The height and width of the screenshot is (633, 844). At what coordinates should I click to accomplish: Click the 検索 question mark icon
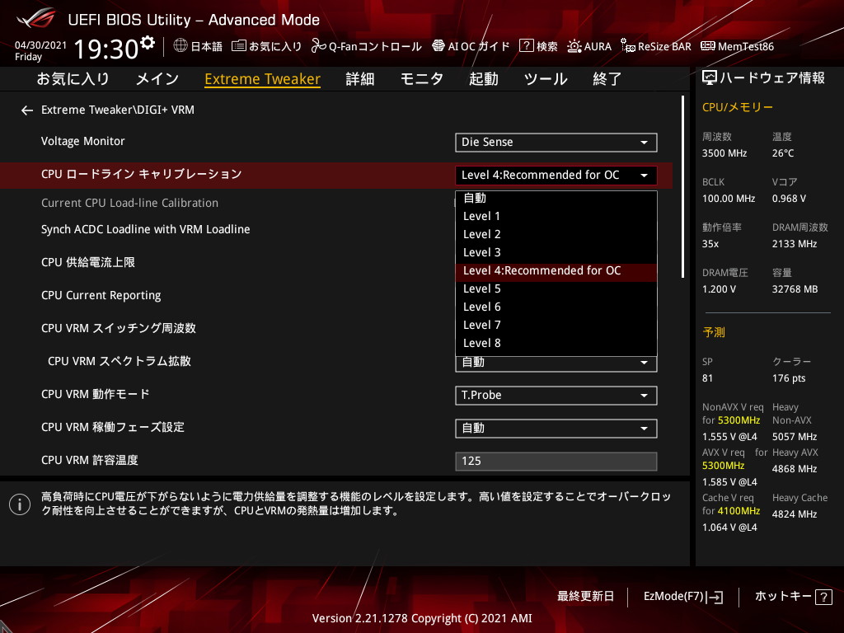(x=526, y=46)
